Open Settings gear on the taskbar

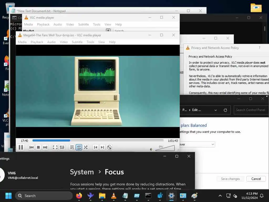coord(171,196)
